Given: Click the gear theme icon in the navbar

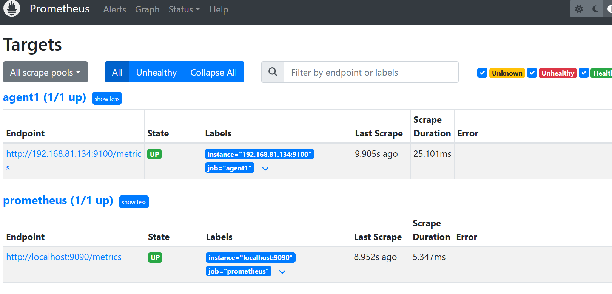Looking at the screenshot, I should click(579, 9).
